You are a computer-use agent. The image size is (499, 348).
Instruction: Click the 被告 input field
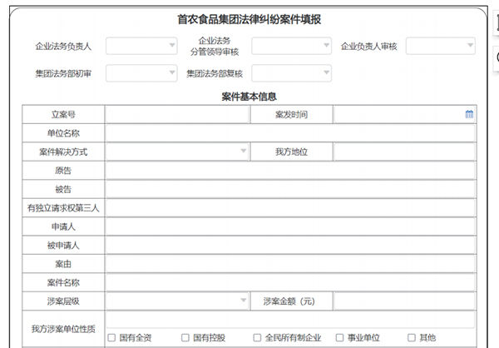(x=290, y=189)
